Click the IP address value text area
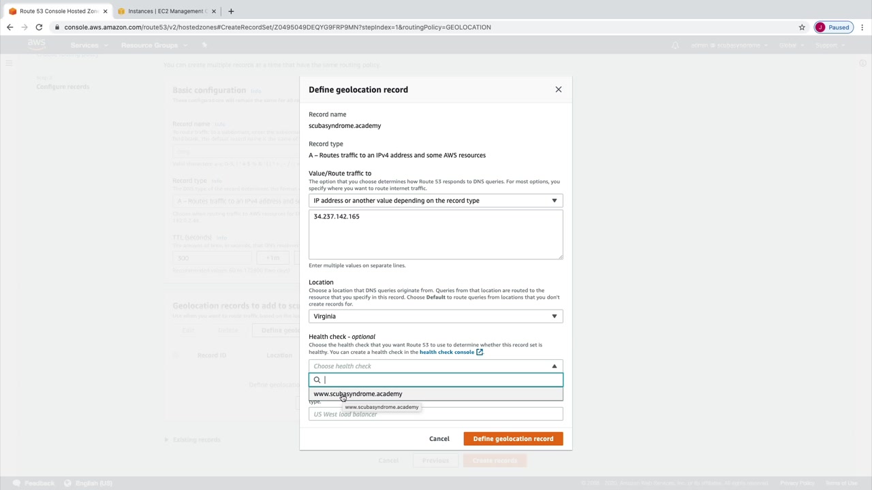 [436, 235]
